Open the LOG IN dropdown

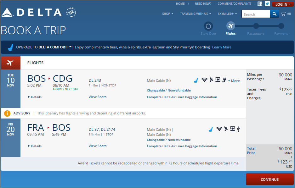pos(283,4)
